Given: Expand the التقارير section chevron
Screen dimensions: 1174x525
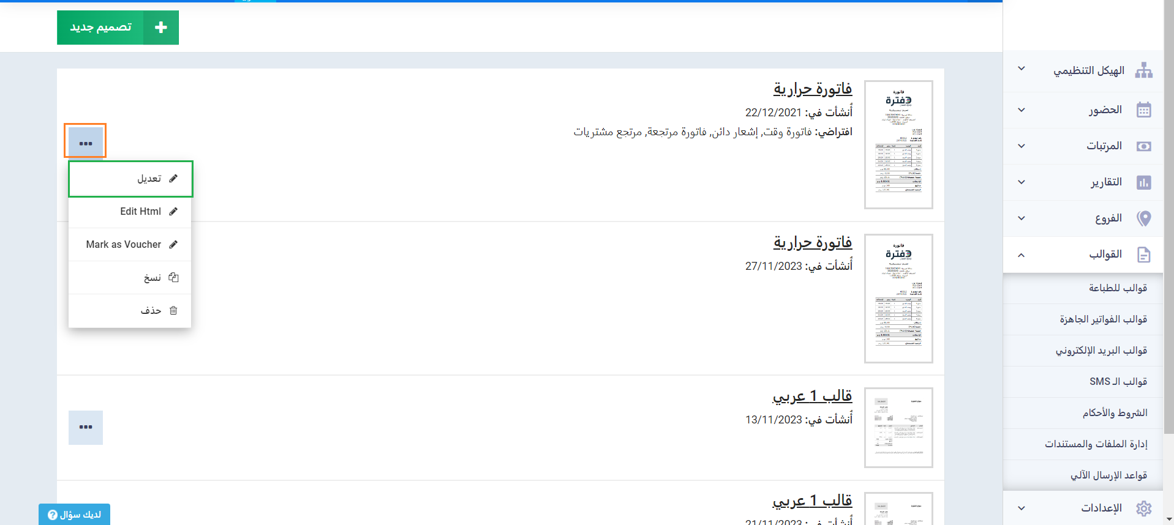Looking at the screenshot, I should pyautogui.click(x=1022, y=182).
